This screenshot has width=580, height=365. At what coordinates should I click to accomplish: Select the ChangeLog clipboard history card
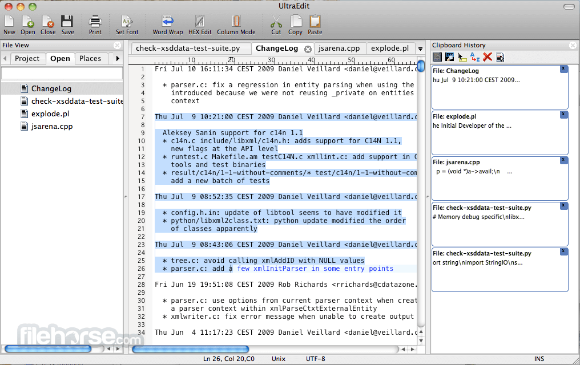click(500, 87)
